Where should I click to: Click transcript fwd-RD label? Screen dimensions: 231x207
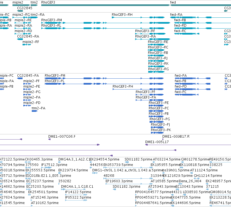(180, 26)
